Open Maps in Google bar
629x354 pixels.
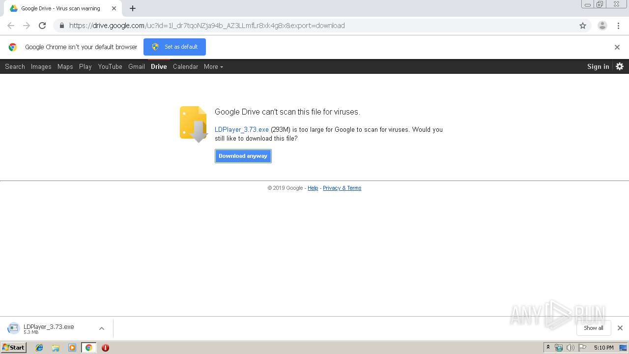click(x=65, y=66)
